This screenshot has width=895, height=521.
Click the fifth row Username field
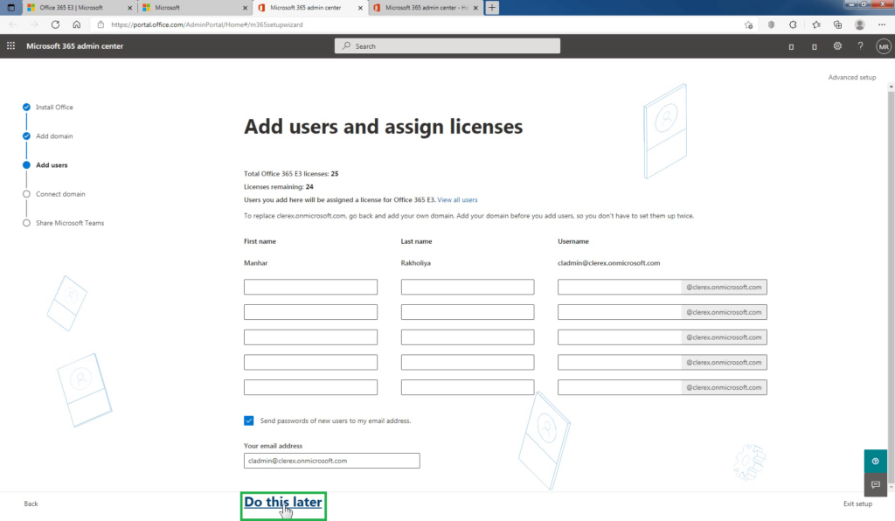pyautogui.click(x=620, y=387)
